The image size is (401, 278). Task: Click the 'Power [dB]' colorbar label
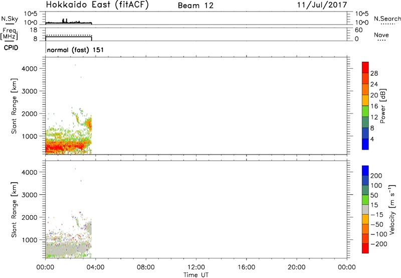(x=383, y=106)
